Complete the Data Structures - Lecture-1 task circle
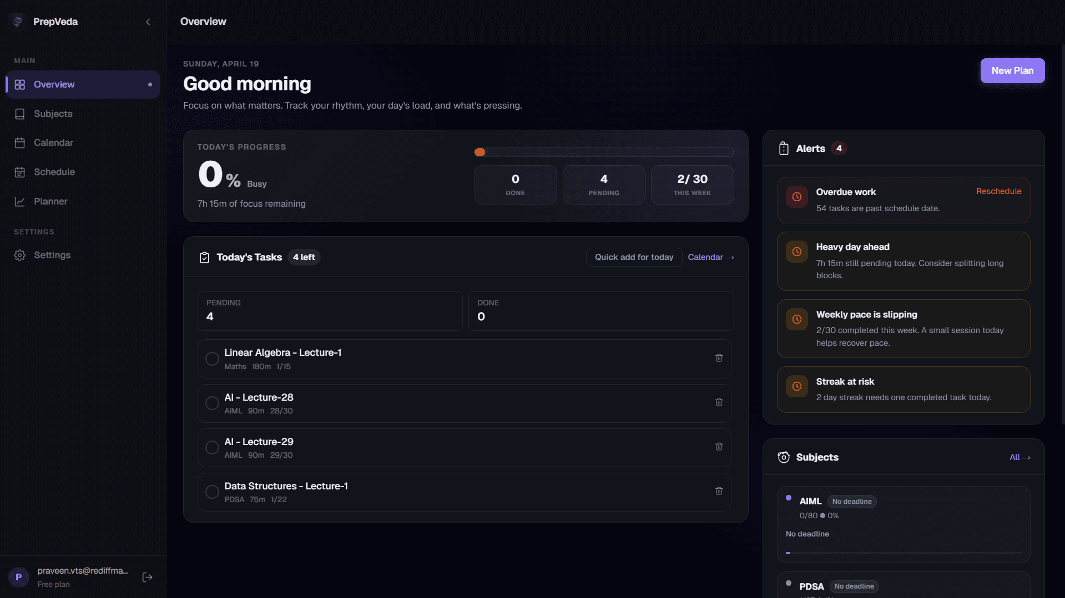Image resolution: width=1065 pixels, height=598 pixels. (x=212, y=492)
